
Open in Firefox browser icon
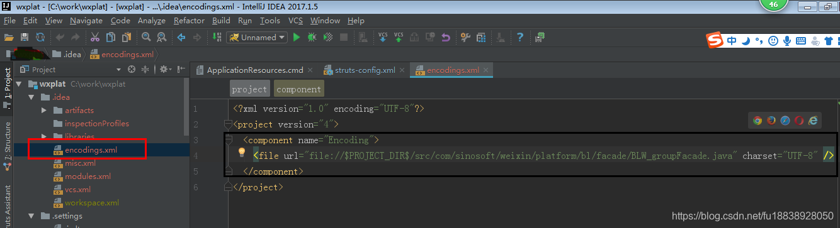tap(771, 120)
